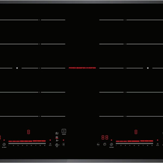Tap the right RE-HEAT icon
This screenshot has width=163, height=163.
[x=111, y=144]
